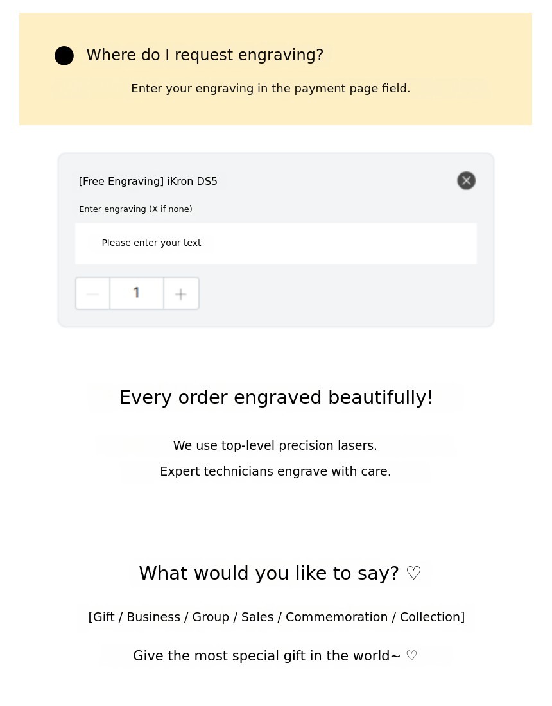This screenshot has height=706, width=552.
Task: Click the heart icon after "like to say?"
Action: click(414, 573)
